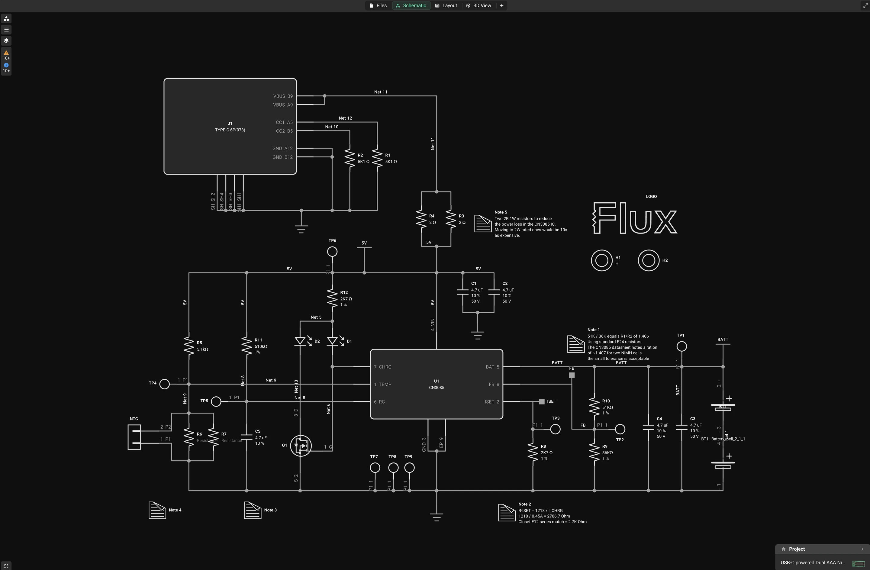
Task: Select the C1 4.7 uF capacitor
Action: pyautogui.click(x=463, y=292)
